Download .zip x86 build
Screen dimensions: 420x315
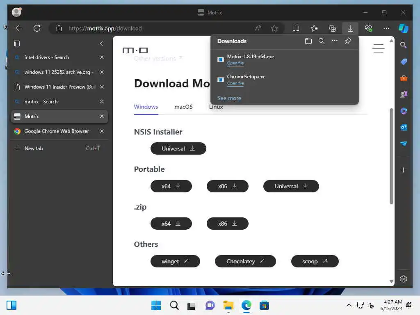click(x=227, y=224)
